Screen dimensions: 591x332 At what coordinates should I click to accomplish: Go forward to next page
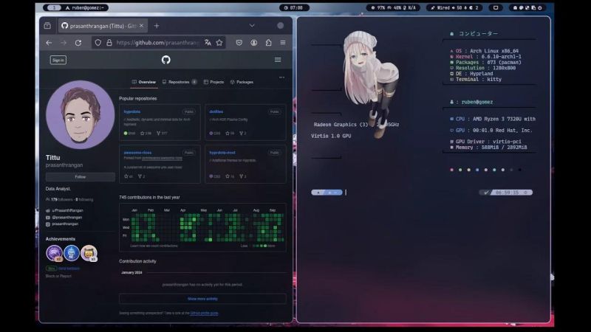pyautogui.click(x=64, y=43)
